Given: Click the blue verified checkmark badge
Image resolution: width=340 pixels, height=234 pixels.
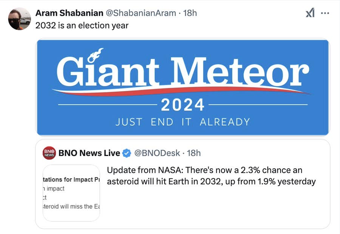Looking at the screenshot, I should [x=126, y=153].
